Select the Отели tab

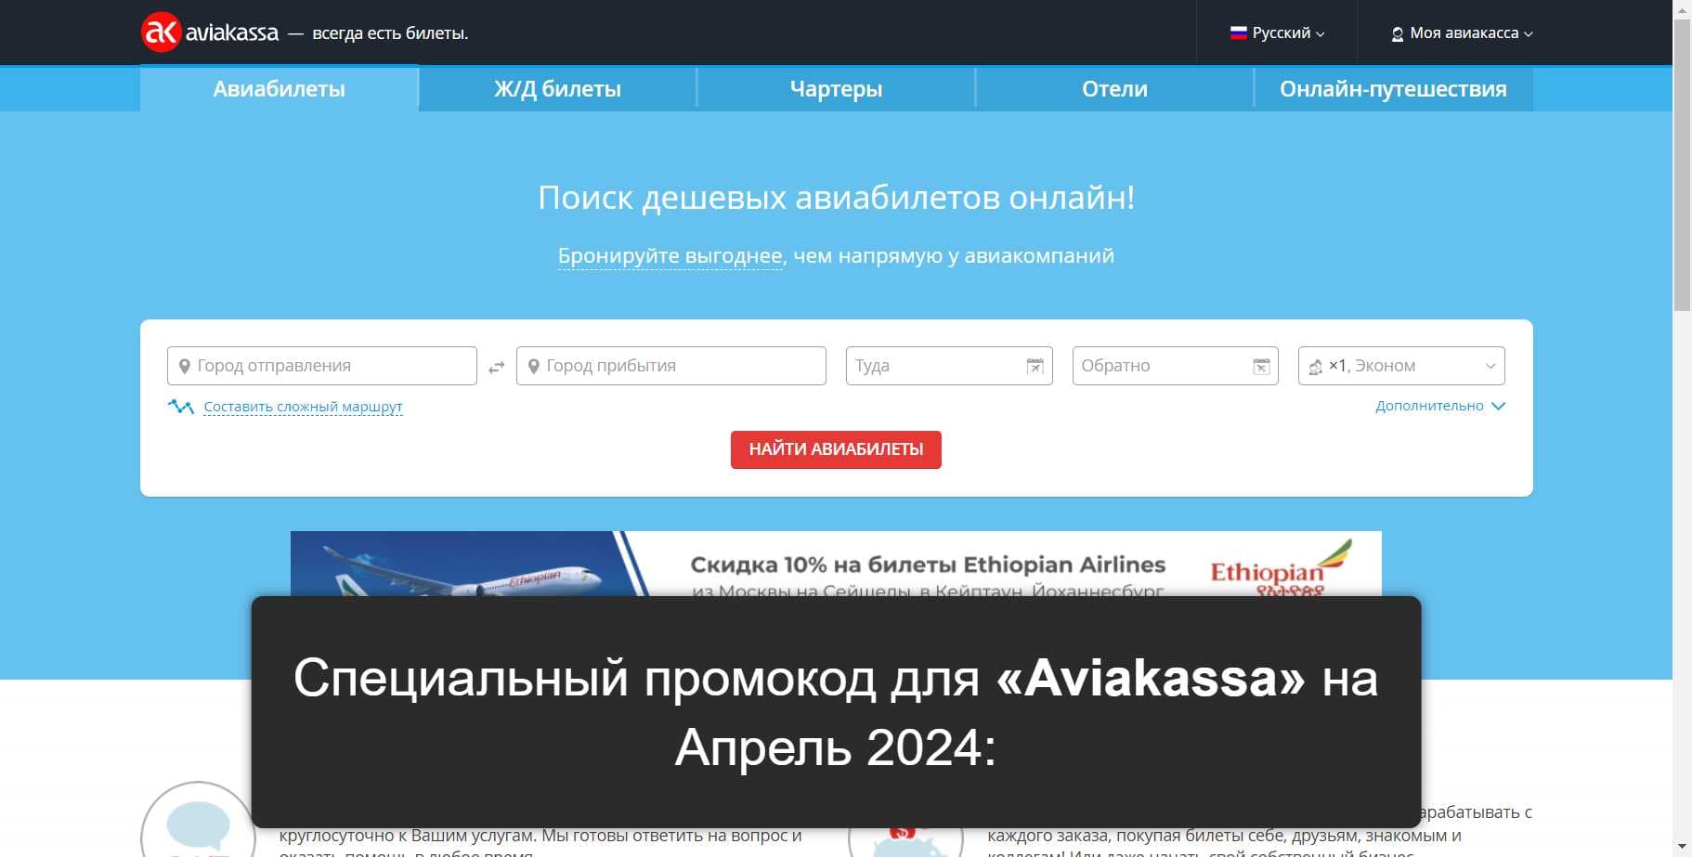(x=1114, y=89)
